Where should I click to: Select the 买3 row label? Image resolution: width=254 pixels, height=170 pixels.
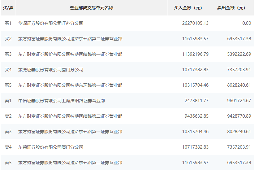tap(8, 54)
